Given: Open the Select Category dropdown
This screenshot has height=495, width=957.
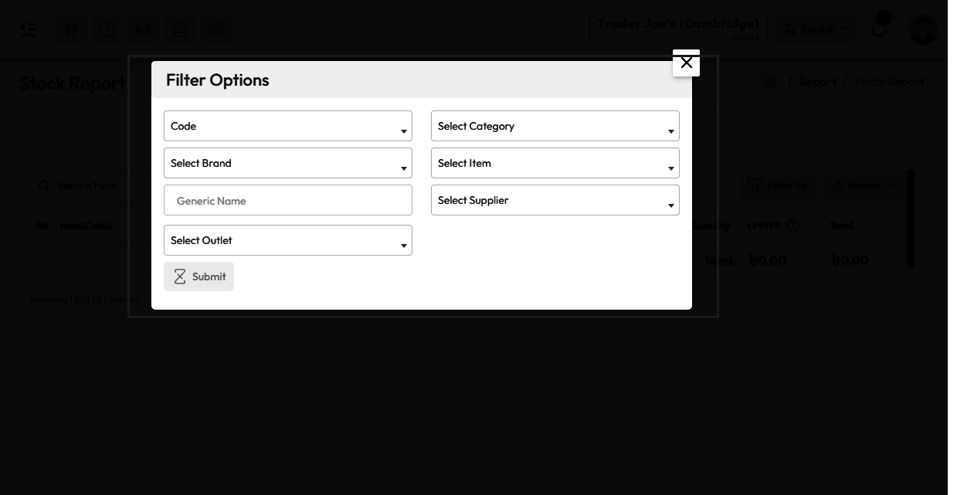Looking at the screenshot, I should pos(555,126).
